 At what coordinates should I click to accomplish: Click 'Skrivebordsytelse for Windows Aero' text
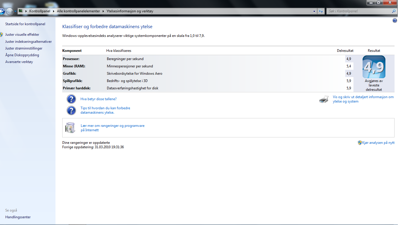[134, 74]
